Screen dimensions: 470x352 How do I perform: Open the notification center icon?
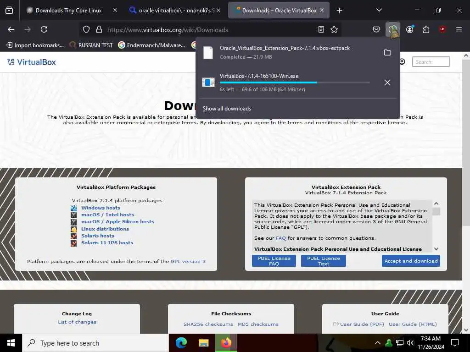tap(455, 343)
